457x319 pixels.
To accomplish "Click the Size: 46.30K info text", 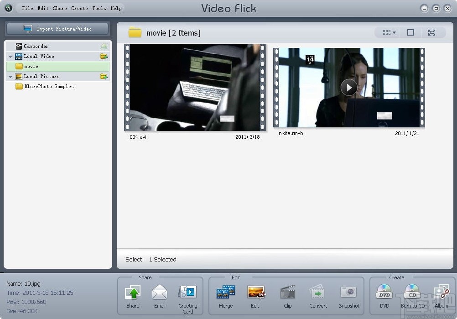I will [22, 311].
